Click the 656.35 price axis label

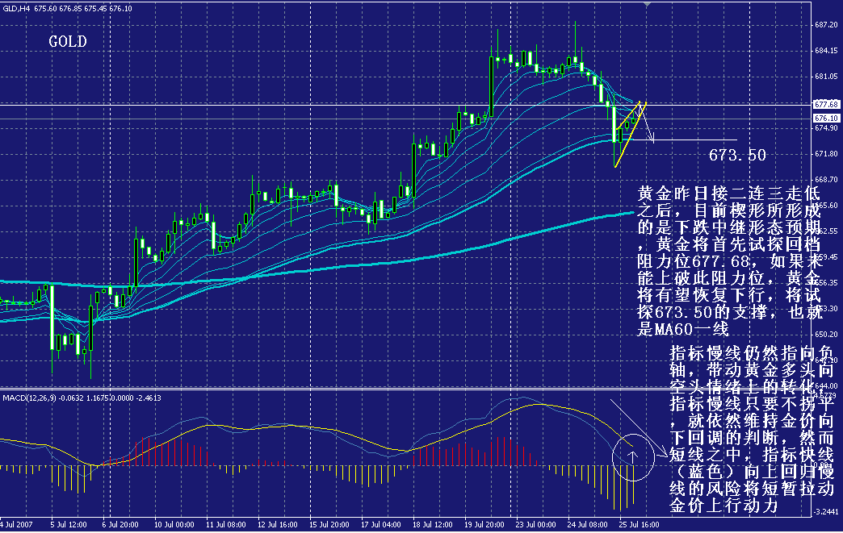826,282
